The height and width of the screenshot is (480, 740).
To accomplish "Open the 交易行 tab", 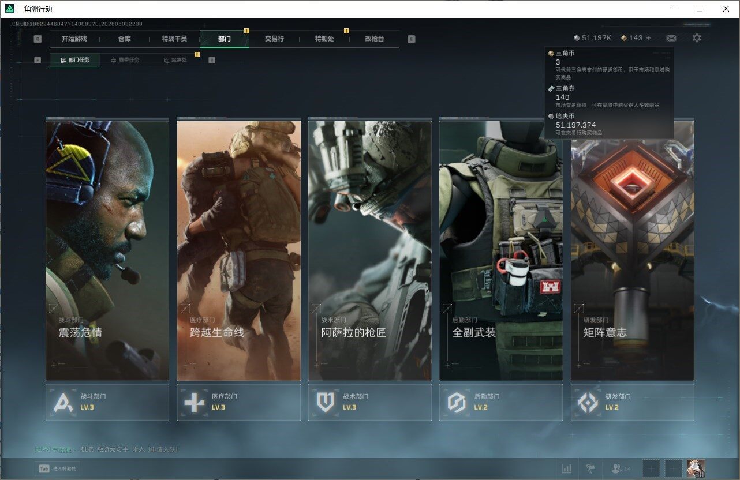I will point(274,39).
